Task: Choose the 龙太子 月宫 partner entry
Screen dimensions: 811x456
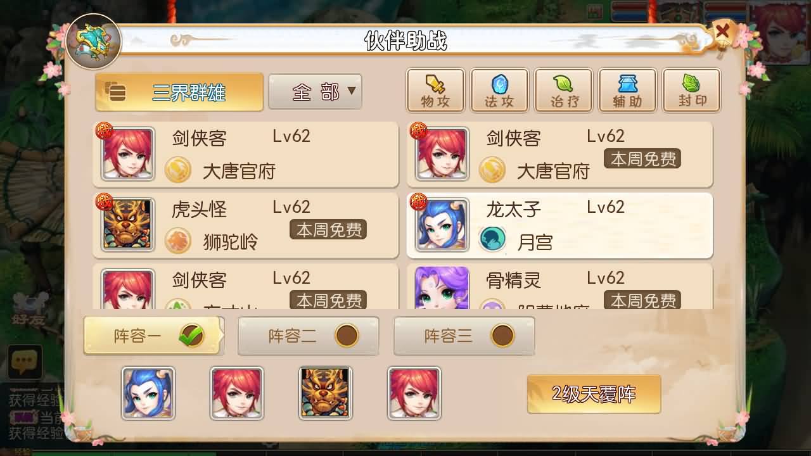Action: coord(559,225)
